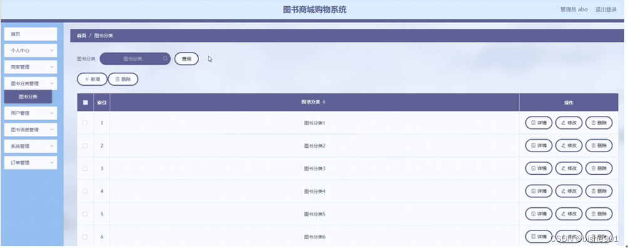Check the checkbox for row 6
The height and width of the screenshot is (248, 628).
85,237
